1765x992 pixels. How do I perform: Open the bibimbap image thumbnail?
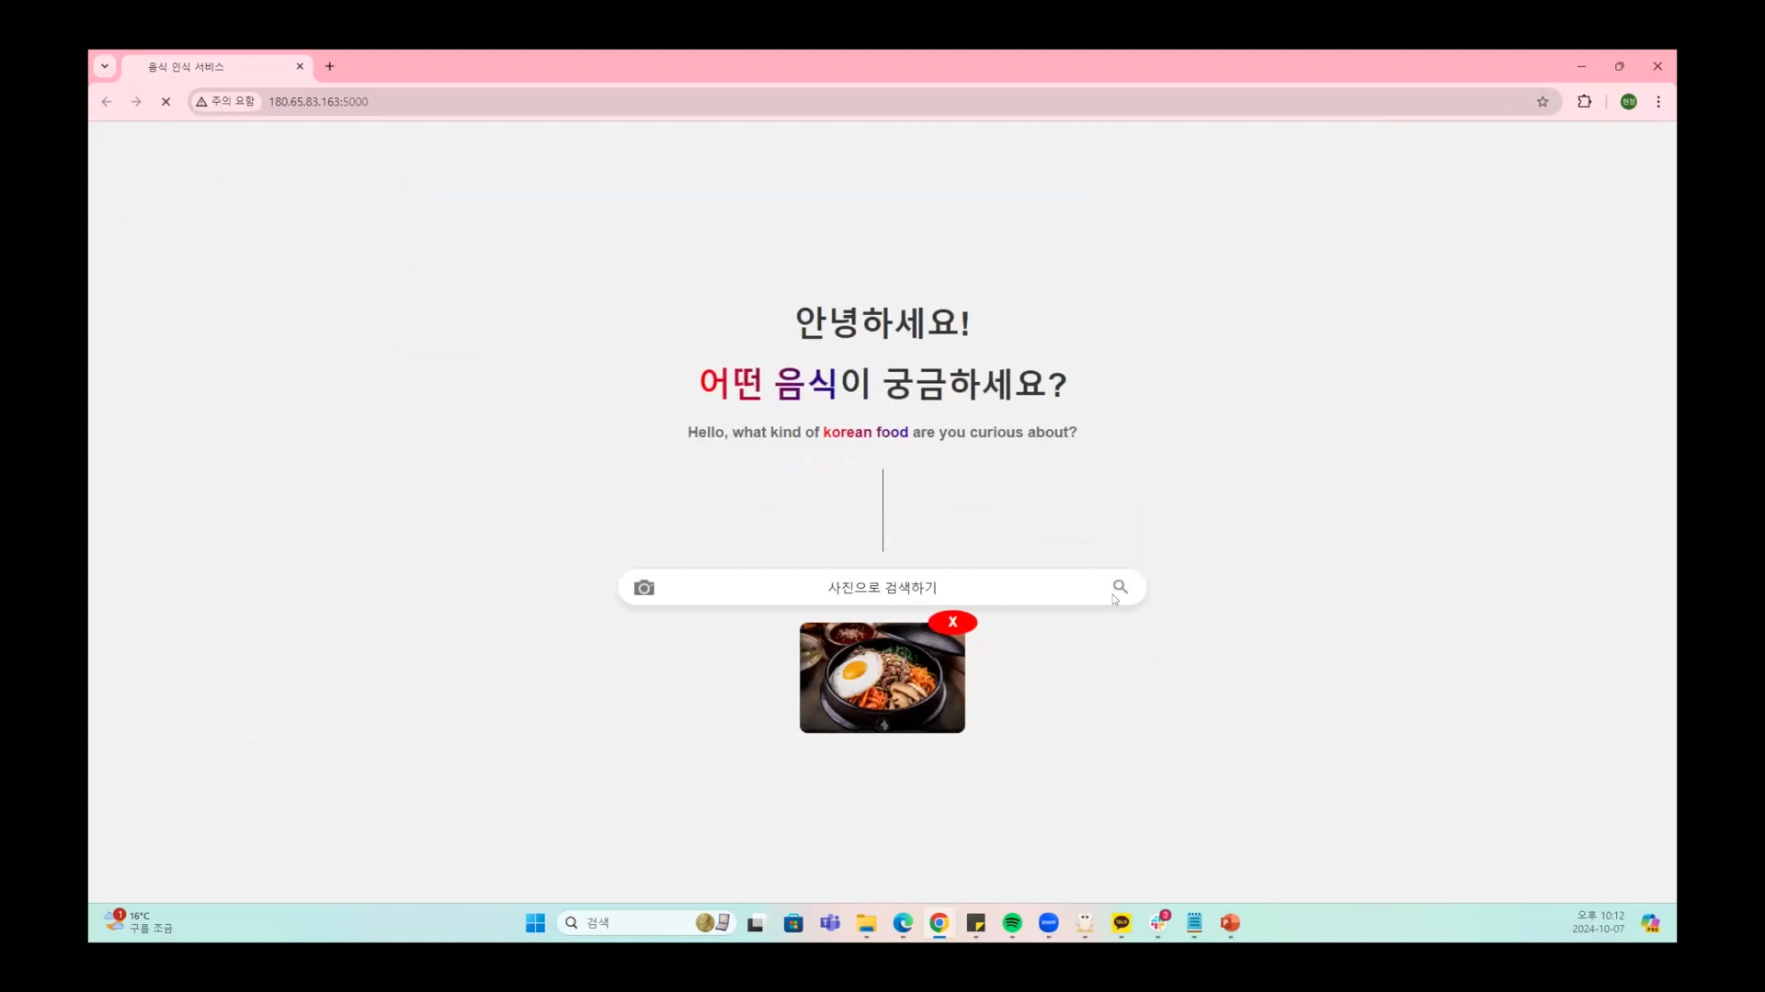[882, 678]
